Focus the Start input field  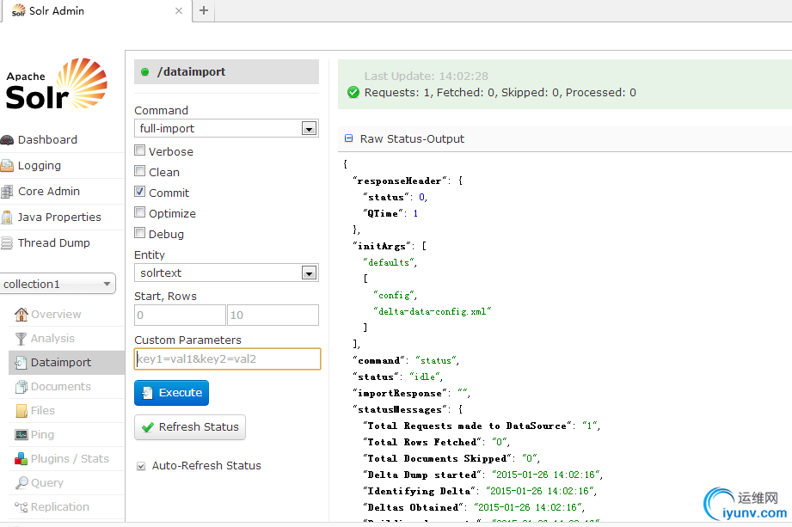[180, 315]
